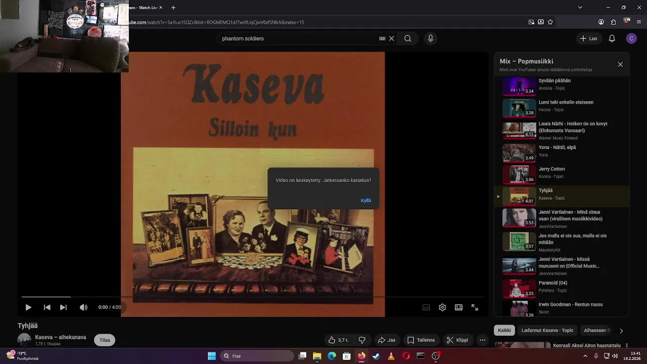The image size is (647, 364).
Task: Open VLC media player from the taskbar
Action: click(391, 356)
